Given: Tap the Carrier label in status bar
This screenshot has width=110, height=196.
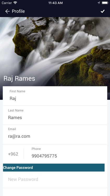Looking at the screenshot, I should click(7, 3).
